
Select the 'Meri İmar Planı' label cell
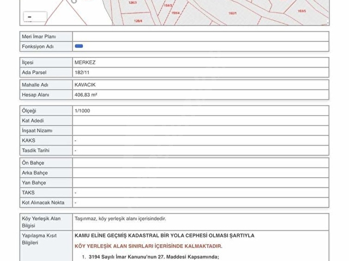[46, 36]
